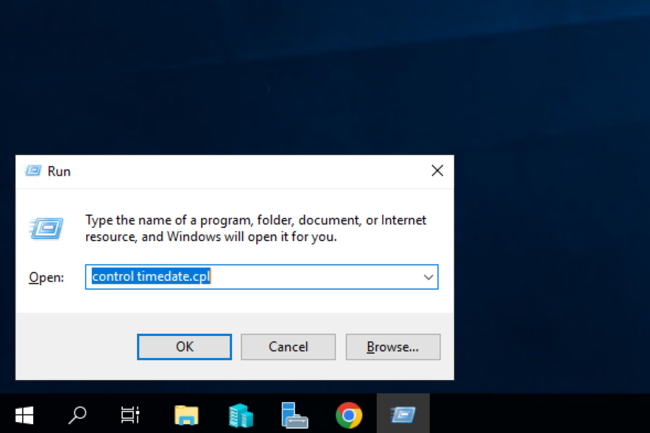Click OK to run the command
Viewport: 650px width, 433px height.
[184, 346]
